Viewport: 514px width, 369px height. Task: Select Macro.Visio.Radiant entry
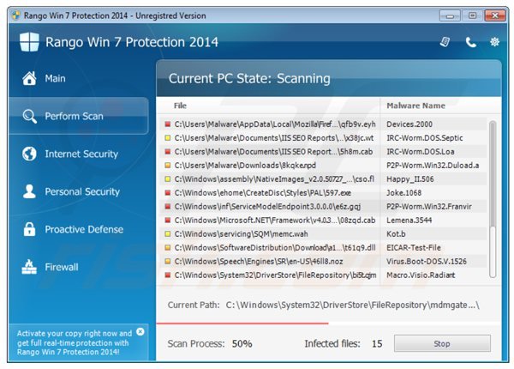pyautogui.click(x=421, y=275)
